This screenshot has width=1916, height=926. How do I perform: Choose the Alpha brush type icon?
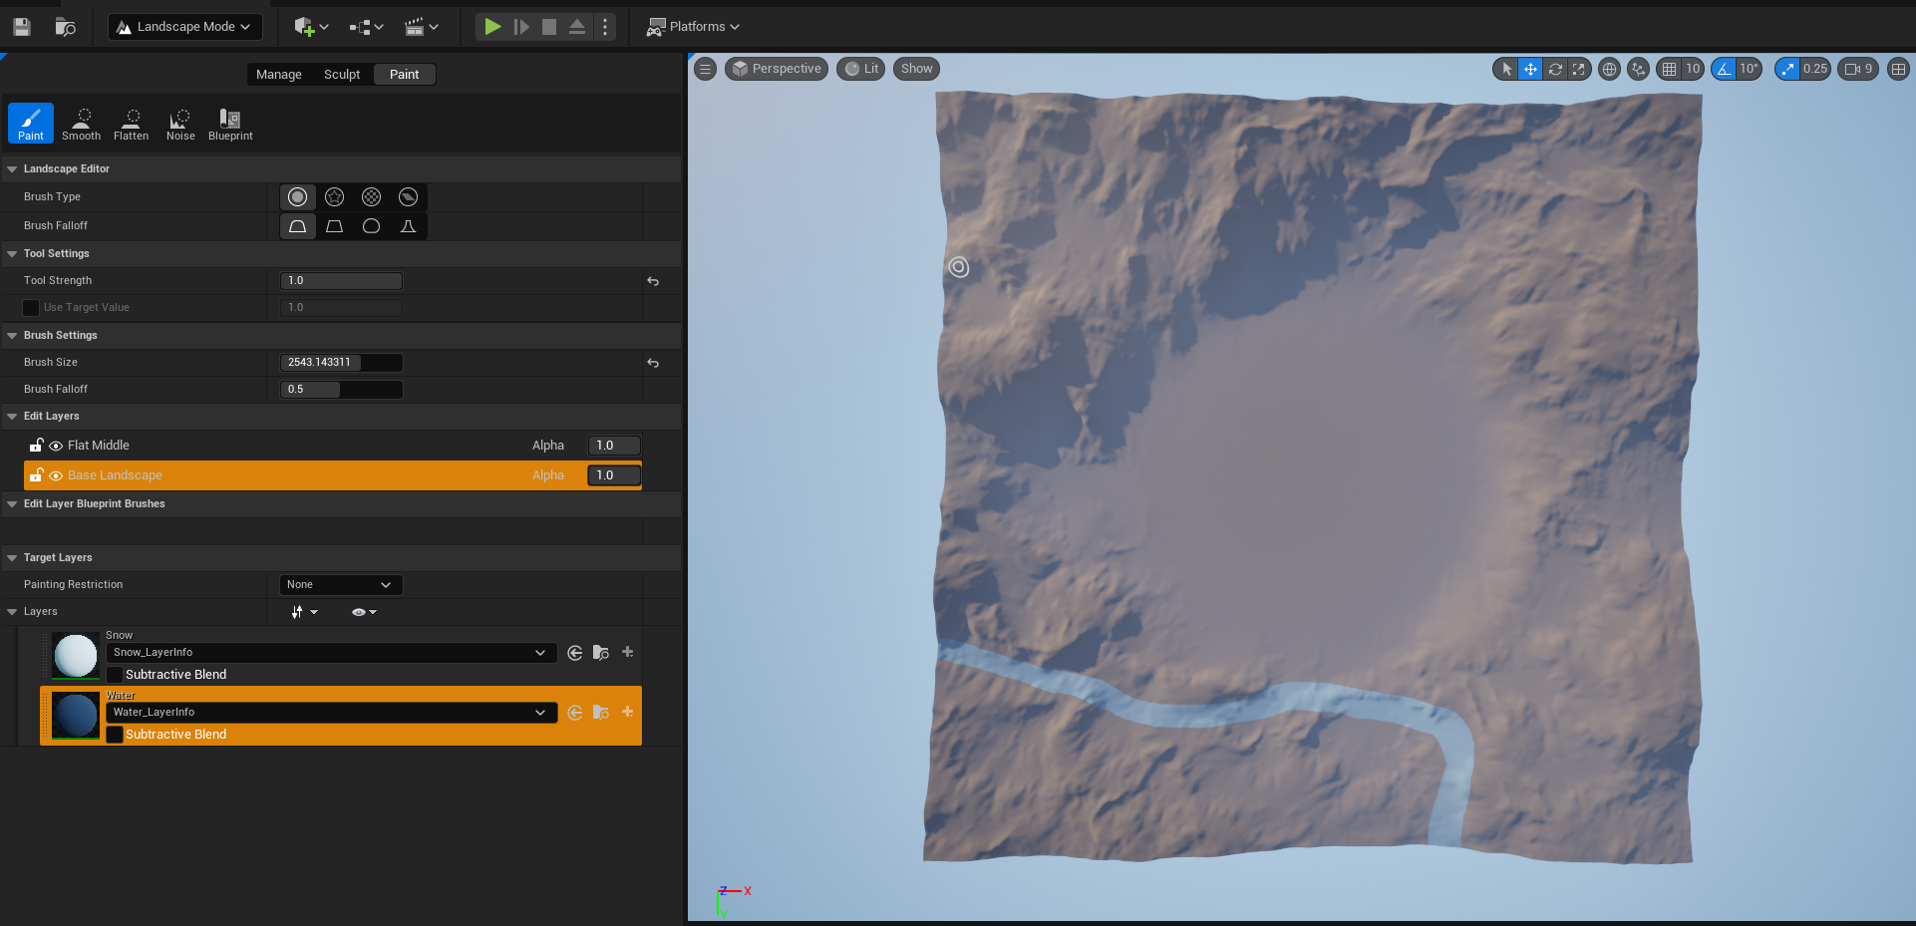pyautogui.click(x=335, y=197)
